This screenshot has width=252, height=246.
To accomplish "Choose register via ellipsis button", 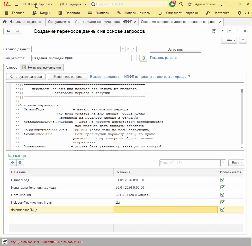I will (x=134, y=58).
